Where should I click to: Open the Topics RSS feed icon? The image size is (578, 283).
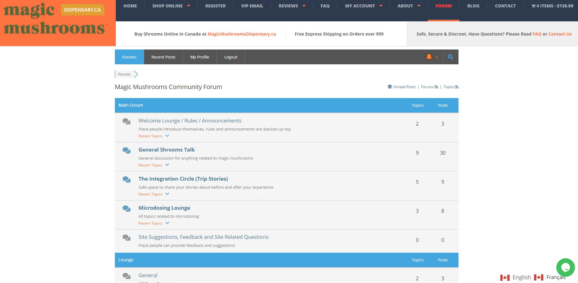pyautogui.click(x=457, y=87)
